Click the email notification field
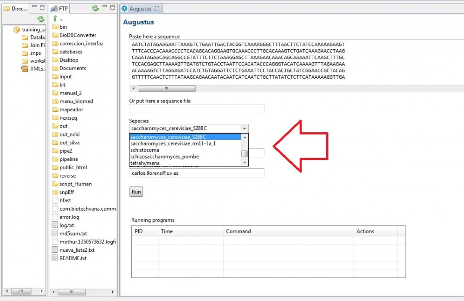 click(197, 173)
